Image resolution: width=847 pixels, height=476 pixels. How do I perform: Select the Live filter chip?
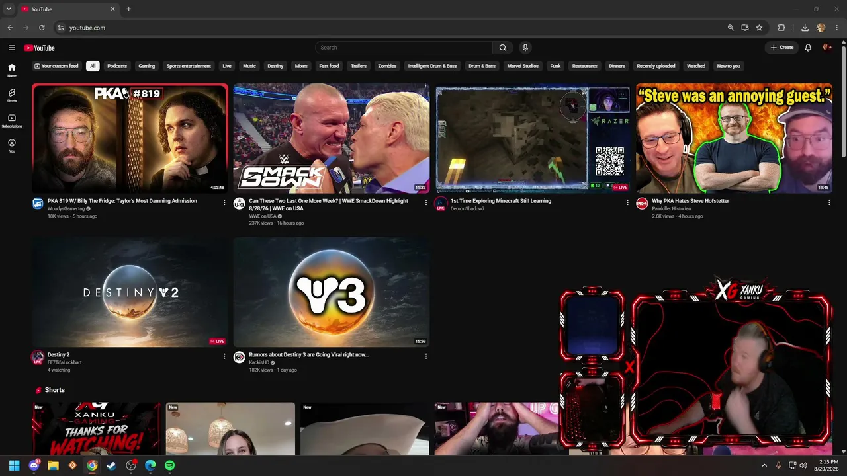pos(227,66)
